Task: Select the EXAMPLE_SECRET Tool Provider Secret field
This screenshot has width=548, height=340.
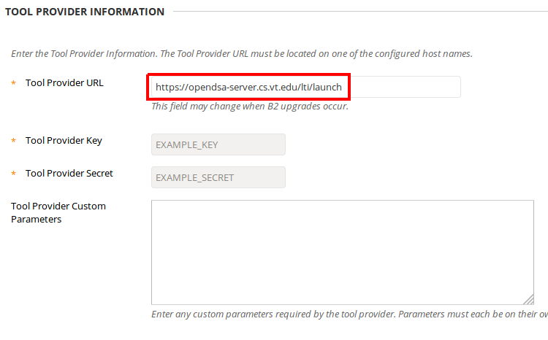Action: (218, 177)
